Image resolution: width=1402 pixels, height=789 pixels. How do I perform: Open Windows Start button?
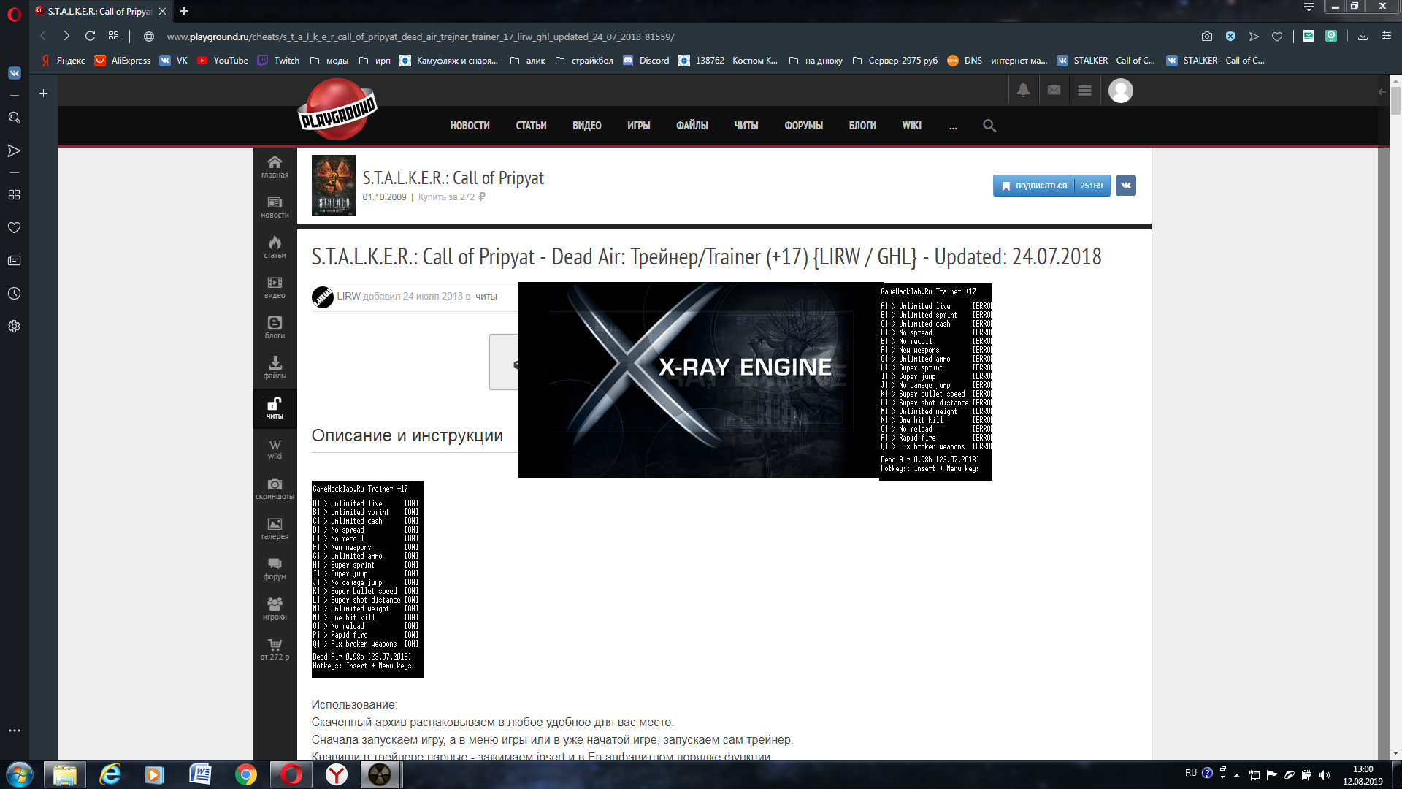tap(20, 774)
